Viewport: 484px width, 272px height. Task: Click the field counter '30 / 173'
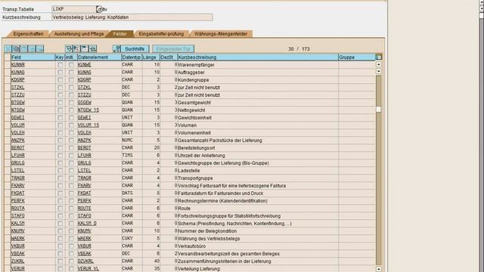pos(299,48)
